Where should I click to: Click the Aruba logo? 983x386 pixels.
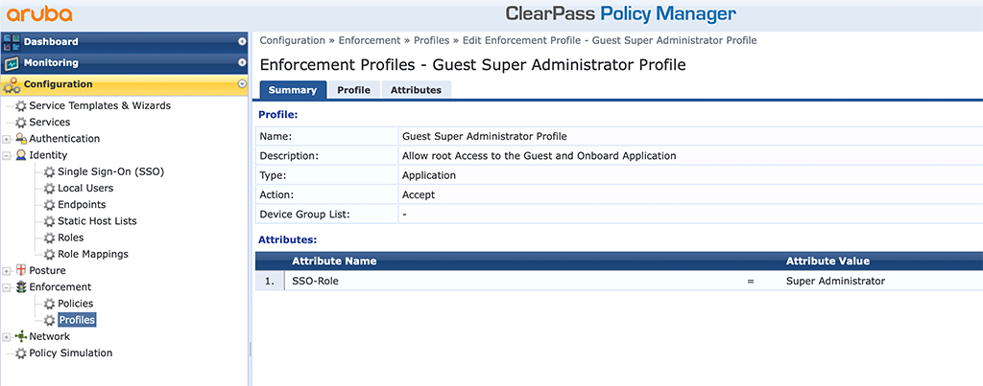click(x=40, y=13)
